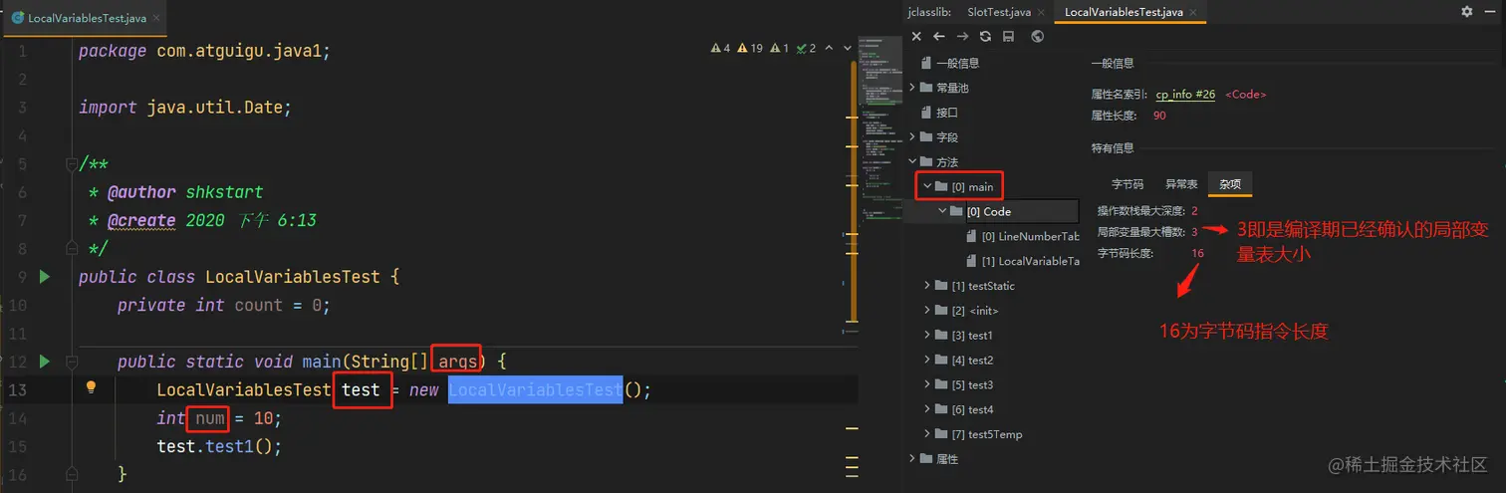Screen dimensions: 1506x493
Task: Expand the 字段 tree node
Action: click(912, 137)
